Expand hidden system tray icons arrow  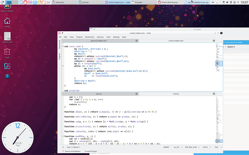point(238,3)
